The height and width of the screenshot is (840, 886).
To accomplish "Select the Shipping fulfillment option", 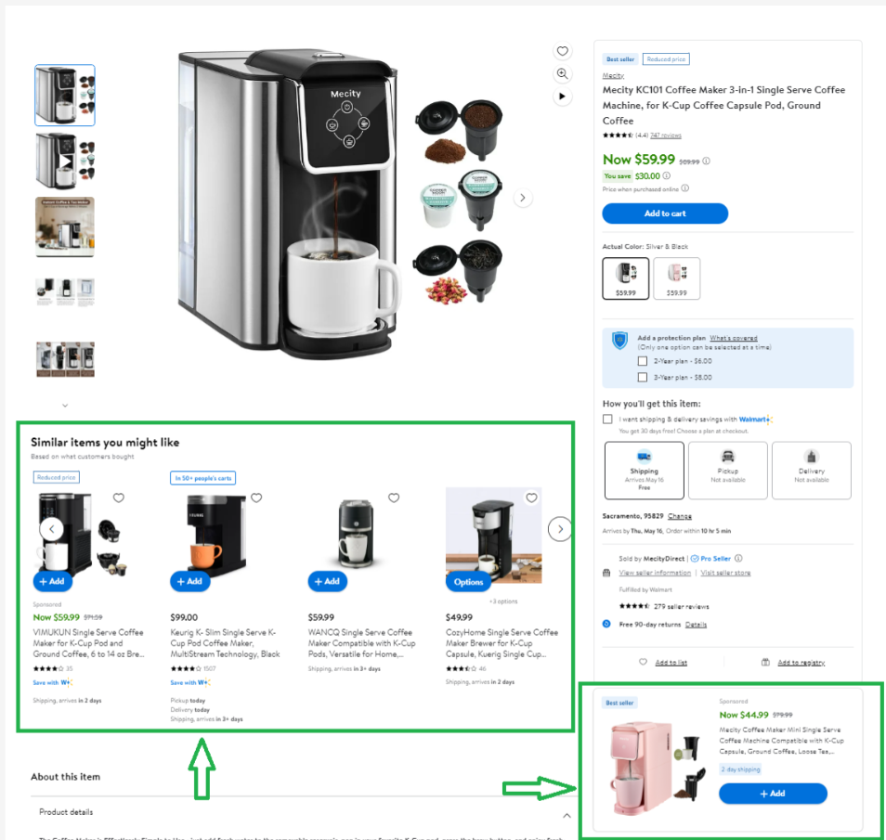I will 645,471.
